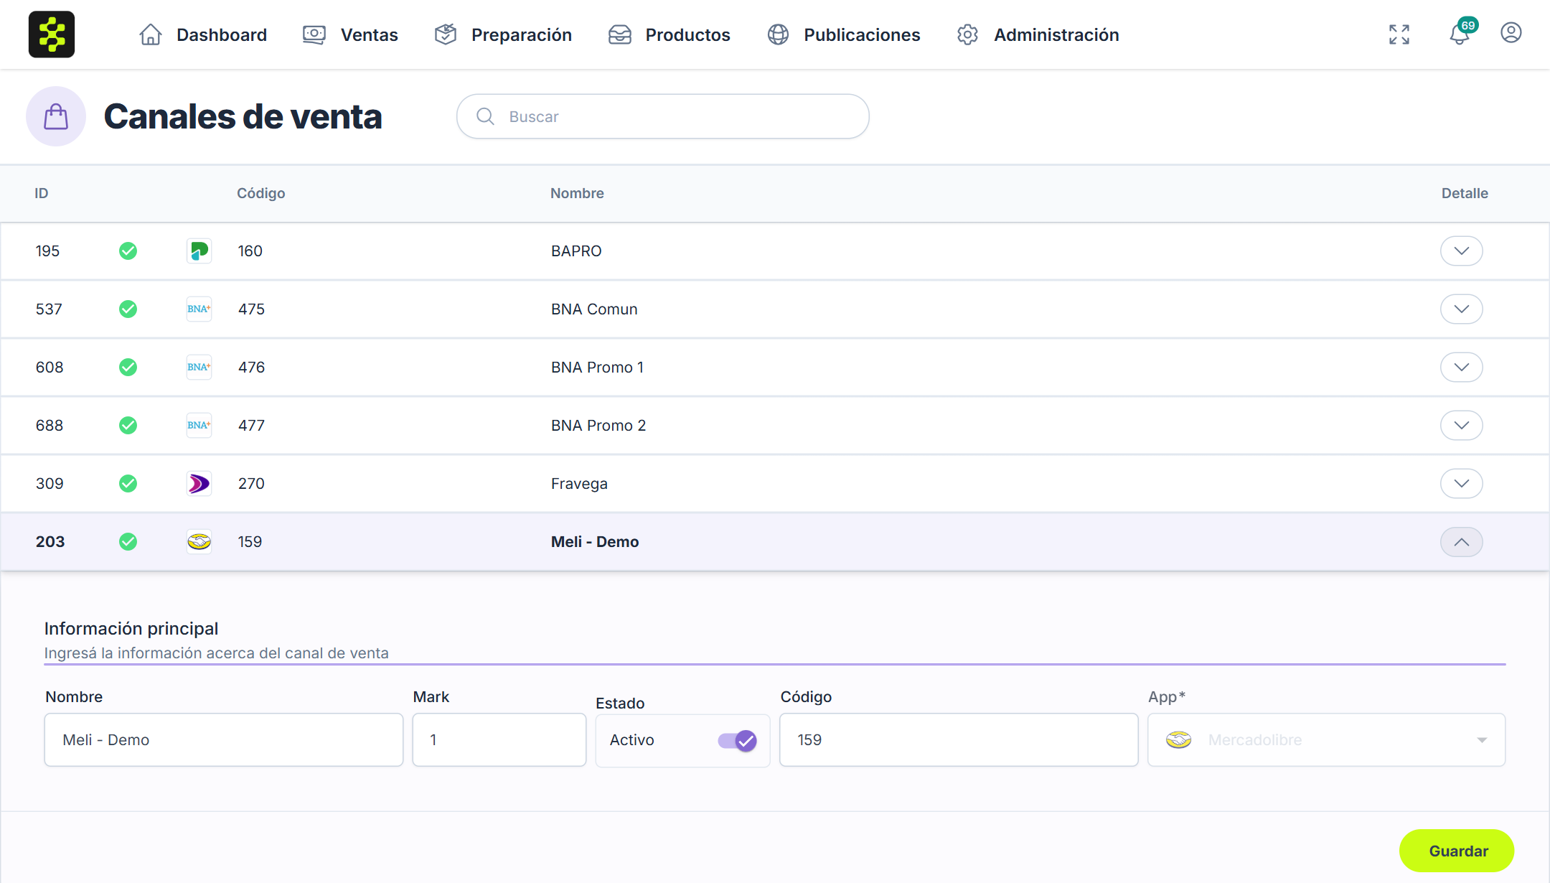Expand the BNA Promo 1 details
Screen dimensions: 1550x883
pos(1462,367)
